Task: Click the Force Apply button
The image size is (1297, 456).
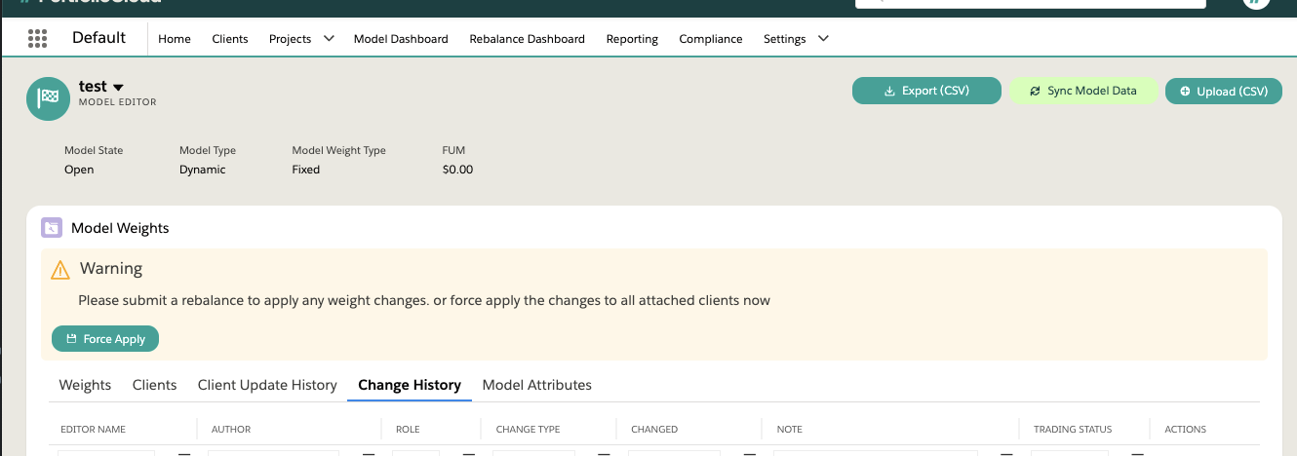Action: [x=105, y=339]
